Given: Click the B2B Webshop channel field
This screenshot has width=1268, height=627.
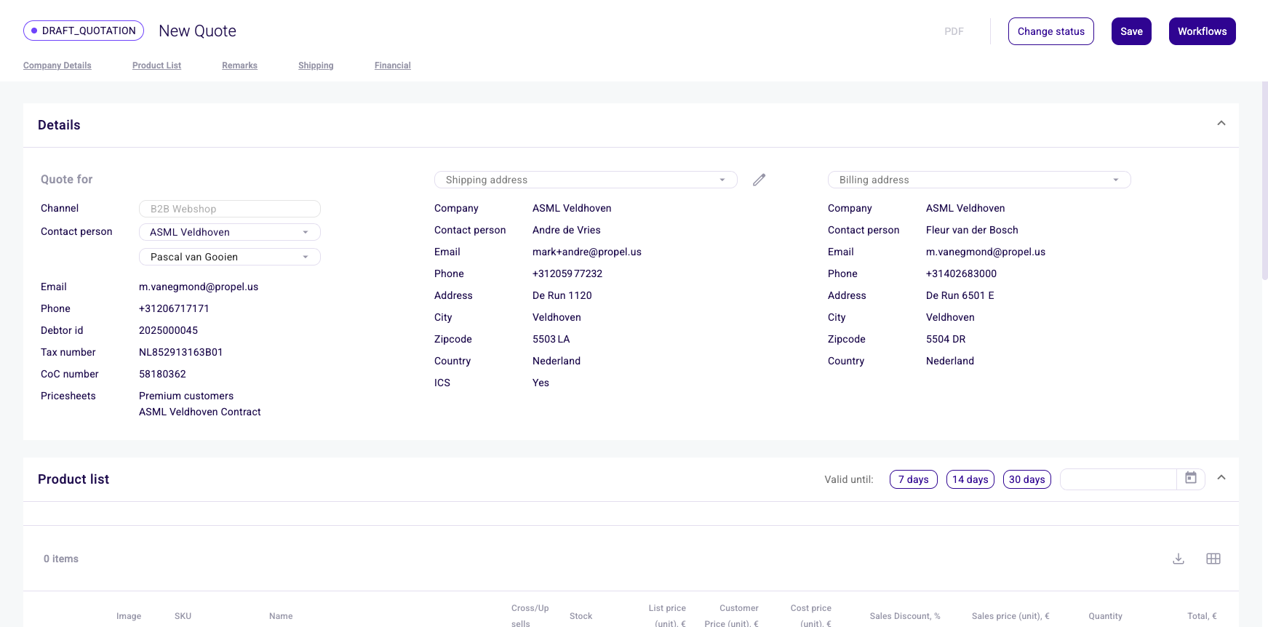Looking at the screenshot, I should (x=230, y=209).
